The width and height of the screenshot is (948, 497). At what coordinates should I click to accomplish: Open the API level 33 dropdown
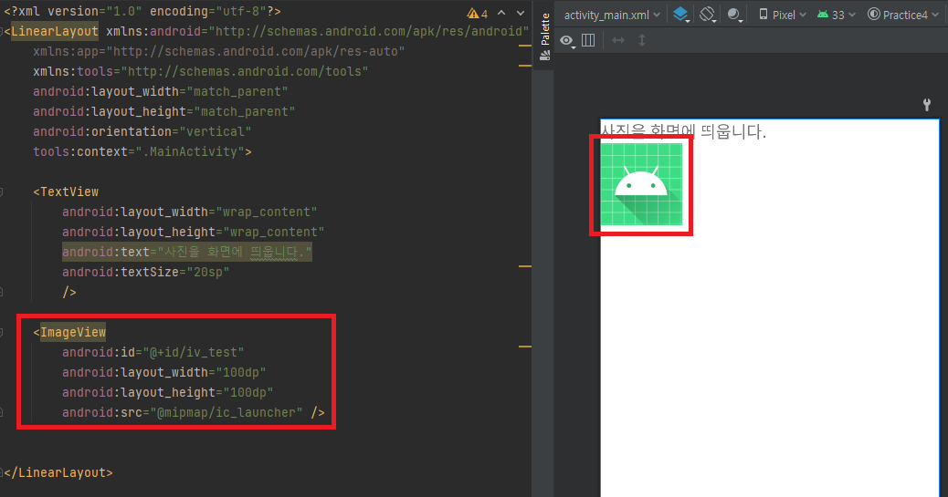point(837,15)
